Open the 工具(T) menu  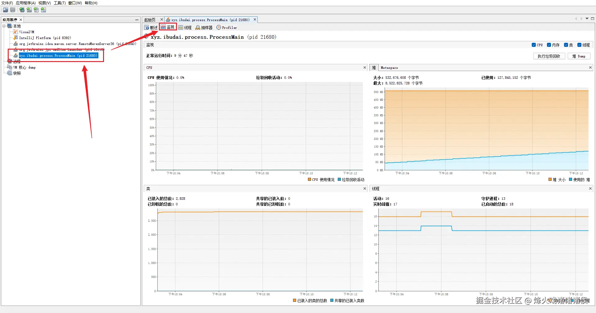(60, 3)
